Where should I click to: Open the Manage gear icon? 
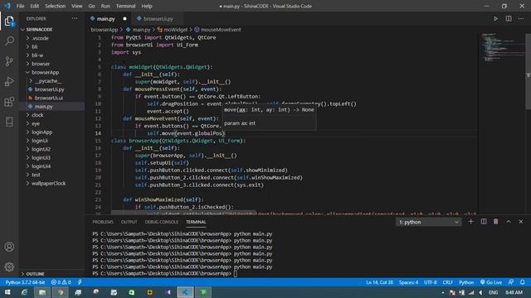(x=9, y=267)
